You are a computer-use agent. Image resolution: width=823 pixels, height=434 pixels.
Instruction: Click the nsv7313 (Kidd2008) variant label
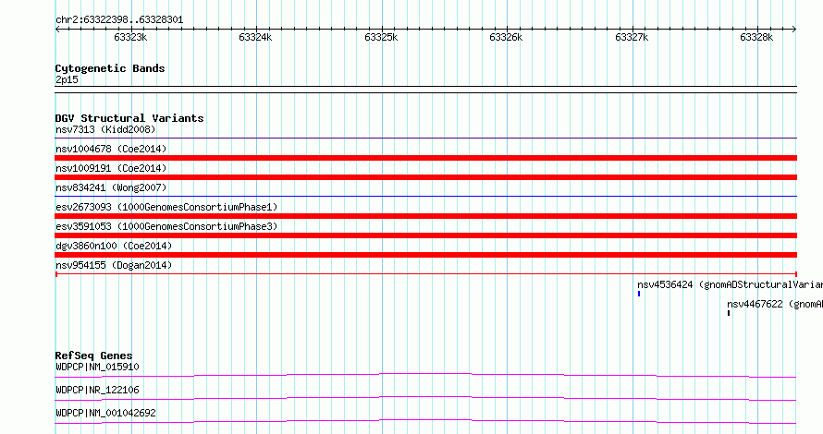pos(105,129)
